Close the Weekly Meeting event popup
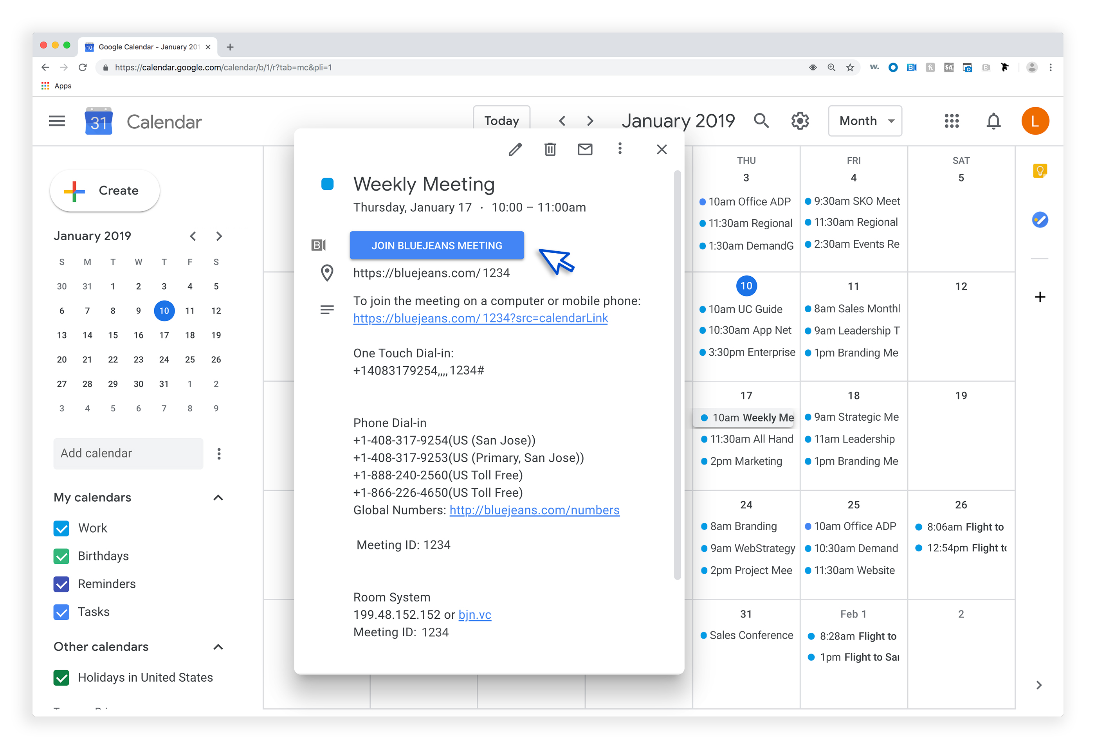This screenshot has height=749, width=1096. tap(662, 149)
